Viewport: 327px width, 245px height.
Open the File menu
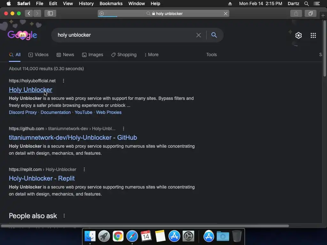pos(39,4)
